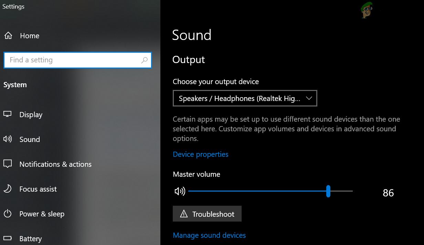
Task: Click the Troubleshoot warning triangle icon
Action: click(184, 214)
